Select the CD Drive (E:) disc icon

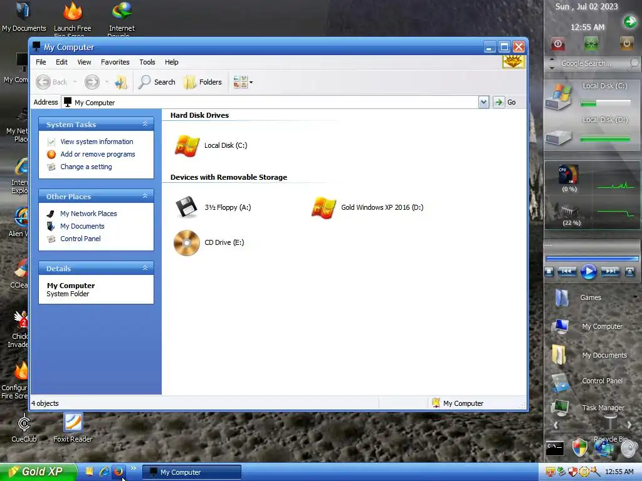pyautogui.click(x=187, y=242)
